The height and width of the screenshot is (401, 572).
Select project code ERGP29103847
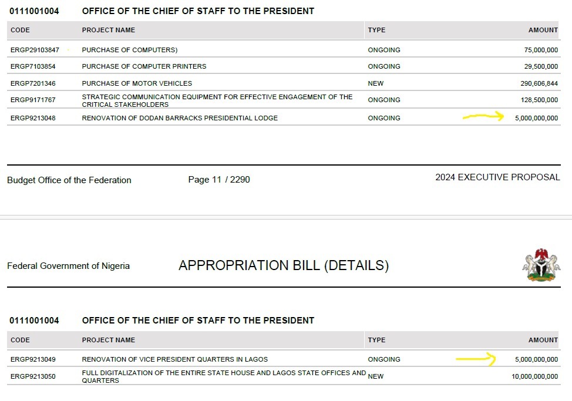35,50
